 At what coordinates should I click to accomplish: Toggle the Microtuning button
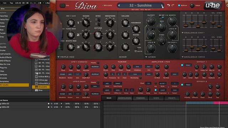(140, 78)
